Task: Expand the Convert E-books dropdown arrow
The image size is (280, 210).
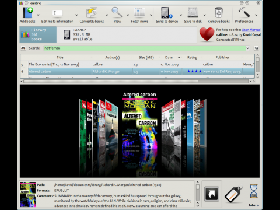Action: (x=107, y=15)
